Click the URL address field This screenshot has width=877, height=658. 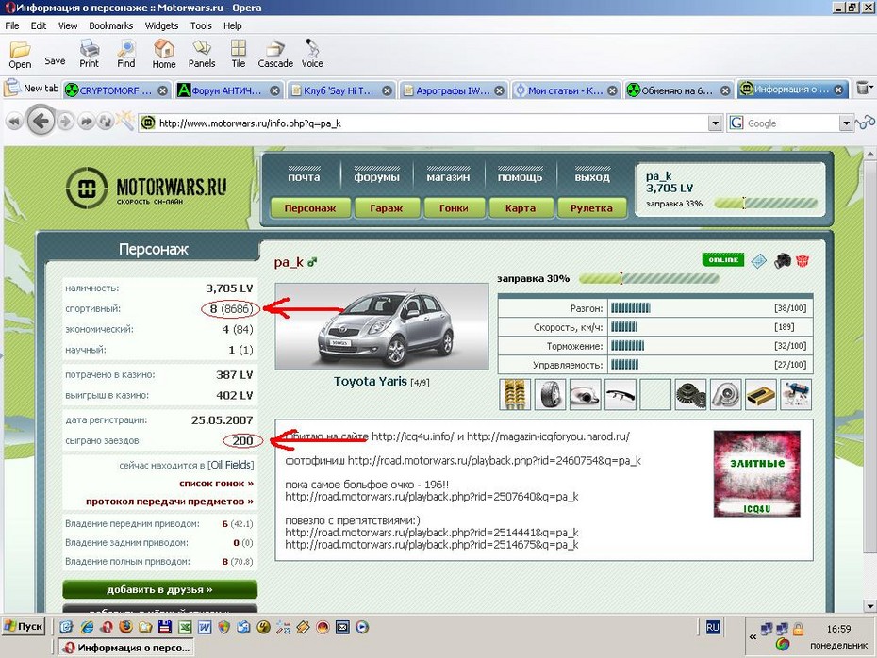click(431, 123)
